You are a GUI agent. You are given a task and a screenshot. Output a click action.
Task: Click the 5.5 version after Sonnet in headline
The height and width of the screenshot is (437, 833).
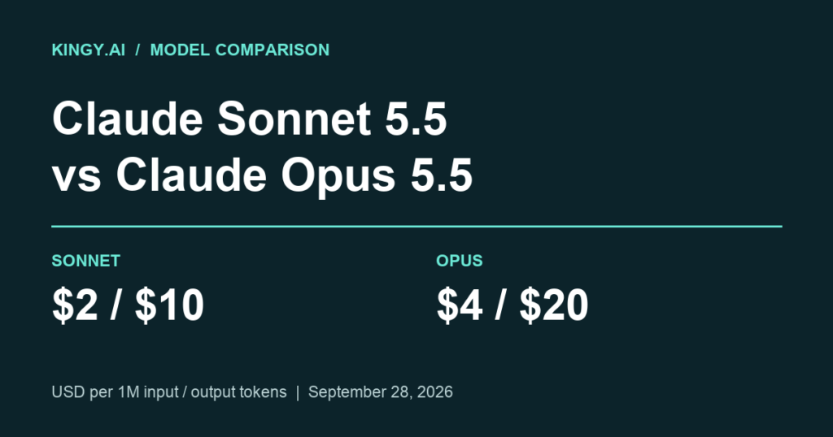pos(416,119)
